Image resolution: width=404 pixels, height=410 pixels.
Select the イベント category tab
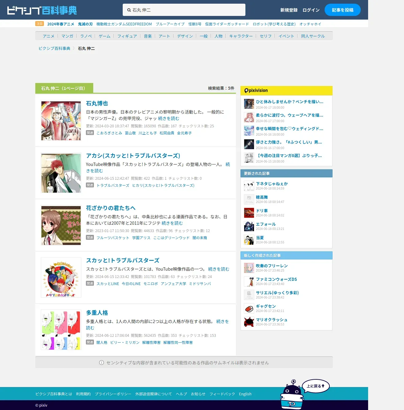(x=286, y=36)
